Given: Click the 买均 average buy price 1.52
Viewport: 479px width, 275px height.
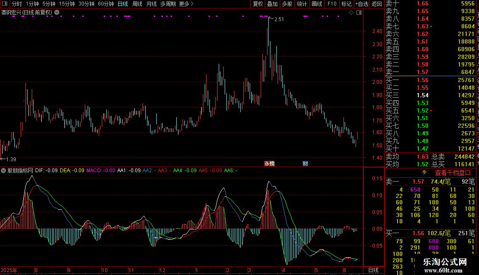Looking at the screenshot, I should tap(423, 164).
